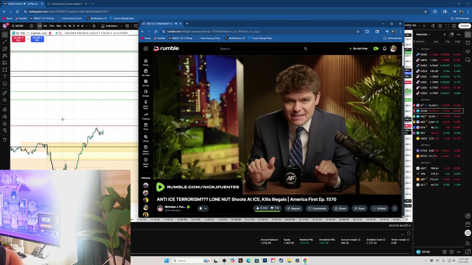This screenshot has width=472, height=265.
Task: Open the All Bookmarks folder in Rumble window
Action: (x=392, y=38)
